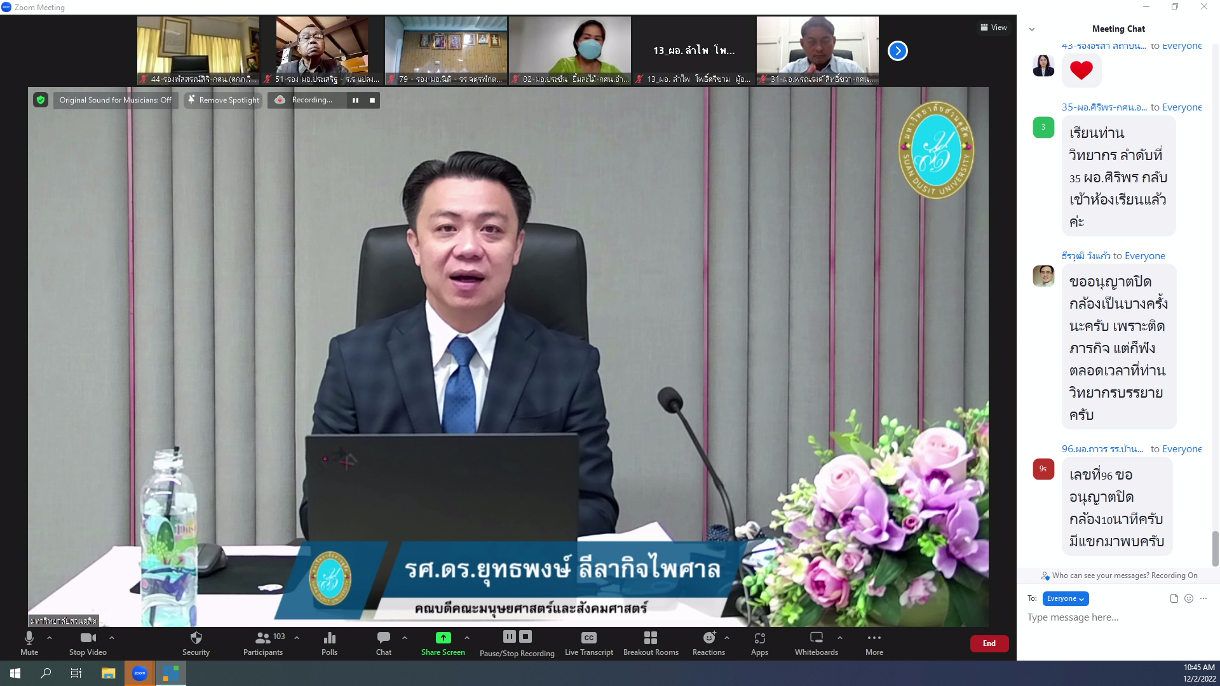Click the Recording cloud indicator
Image resolution: width=1220 pixels, height=686 pixels.
[x=280, y=100]
